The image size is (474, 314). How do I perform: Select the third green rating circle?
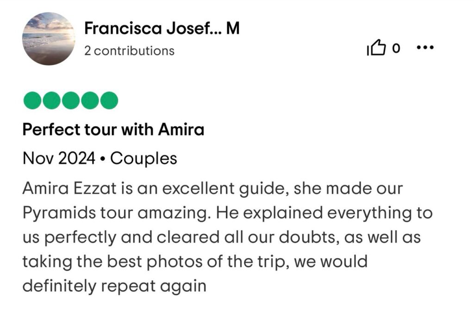[x=70, y=100]
